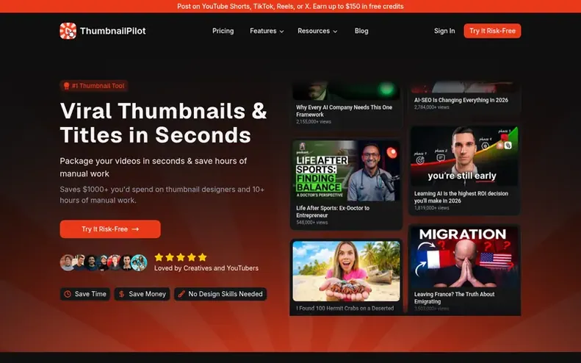
Task: Click the Leaving France? Truth About Emigrating title
Action: coord(454,298)
